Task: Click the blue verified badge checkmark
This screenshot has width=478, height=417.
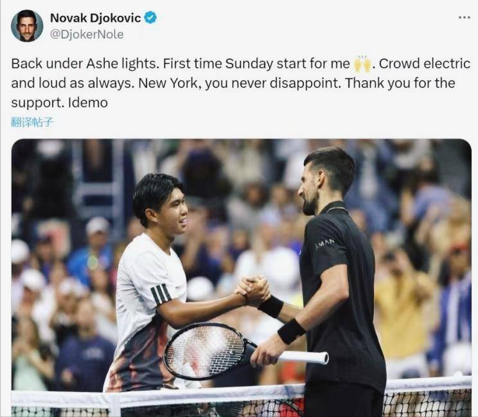Action: (x=150, y=18)
